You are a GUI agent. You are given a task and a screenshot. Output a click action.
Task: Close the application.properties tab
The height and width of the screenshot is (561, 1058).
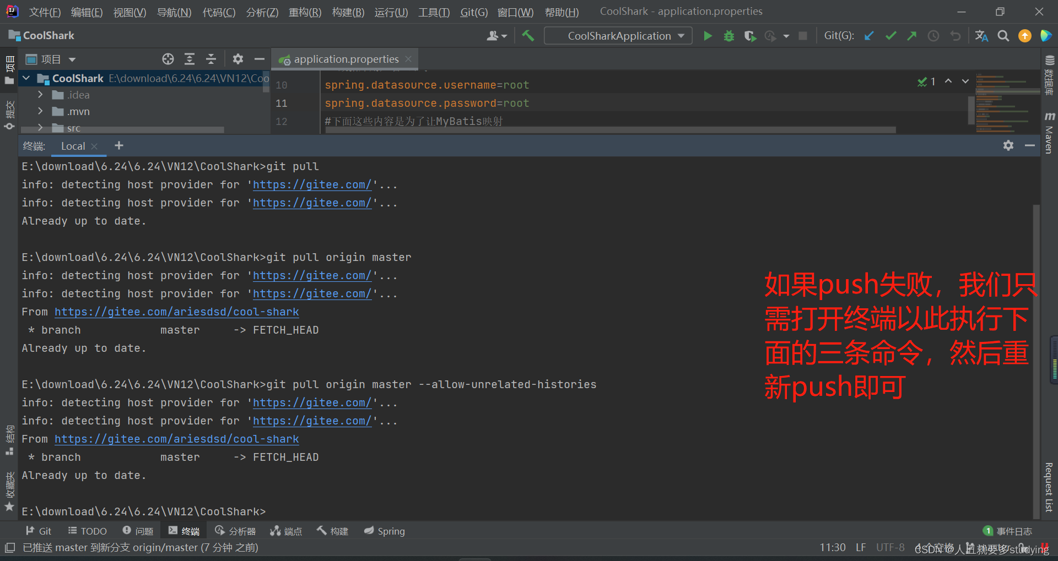pos(408,59)
